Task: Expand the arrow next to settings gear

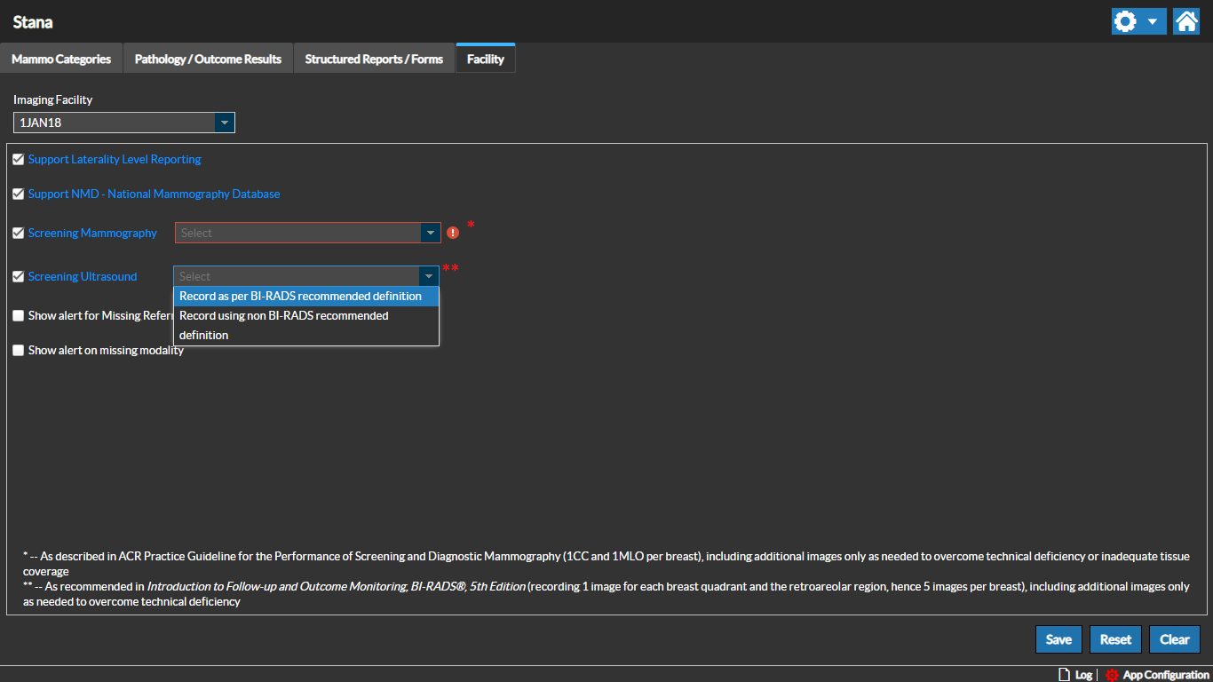Action: point(1152,21)
